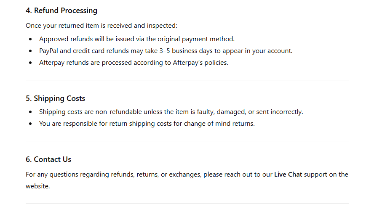Click the divider line above Shipping Costs
Screen dimensions: 374x209
[187, 80]
